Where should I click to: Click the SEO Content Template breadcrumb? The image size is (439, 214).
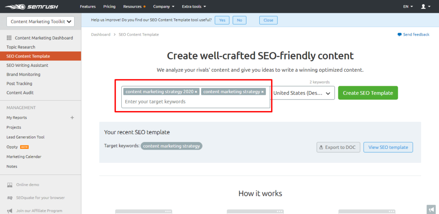[138, 34]
